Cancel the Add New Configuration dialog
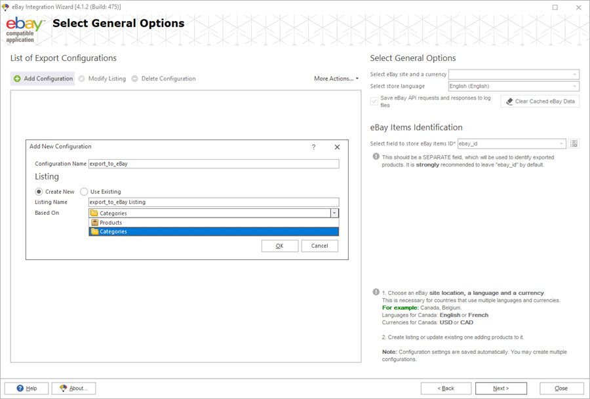 point(319,246)
